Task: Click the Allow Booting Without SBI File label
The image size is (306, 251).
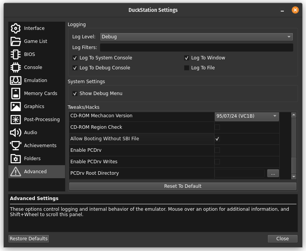Action: point(104,139)
